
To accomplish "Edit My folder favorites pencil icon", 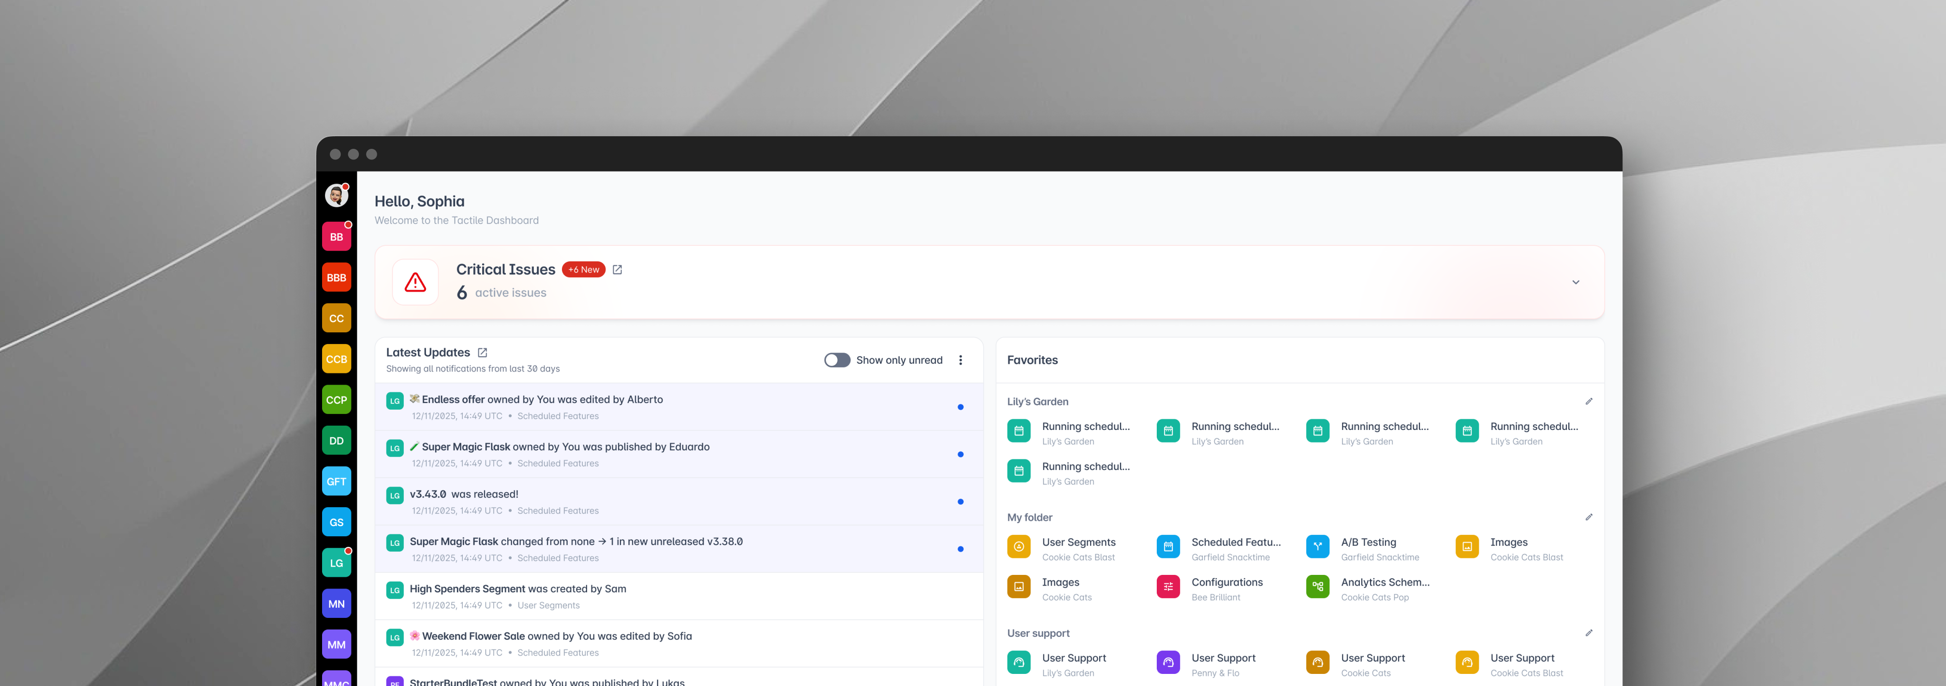I will [1589, 517].
